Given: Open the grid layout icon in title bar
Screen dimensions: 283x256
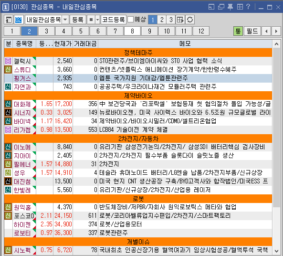Looking at the screenshot, I should point(240,7).
